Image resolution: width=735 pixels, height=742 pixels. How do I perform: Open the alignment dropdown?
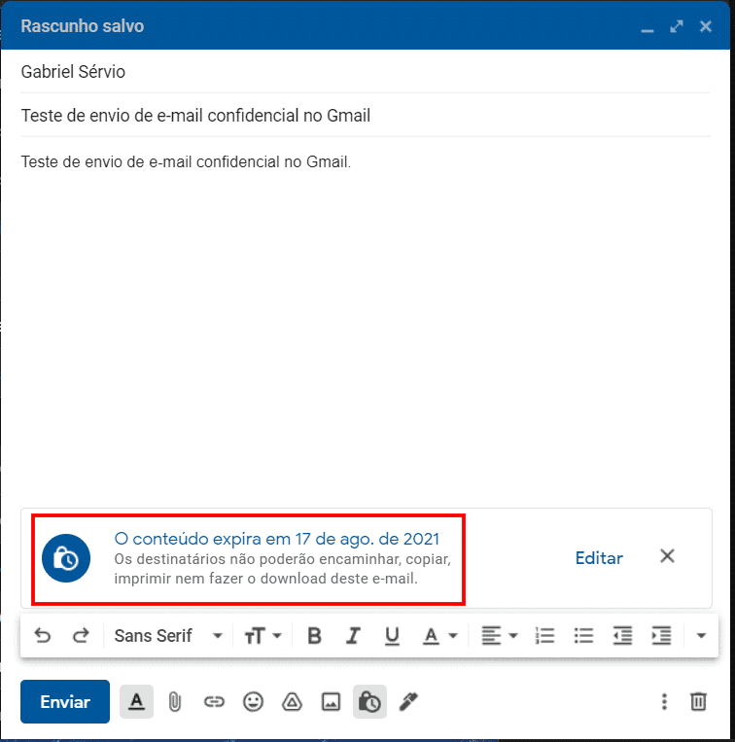[500, 636]
